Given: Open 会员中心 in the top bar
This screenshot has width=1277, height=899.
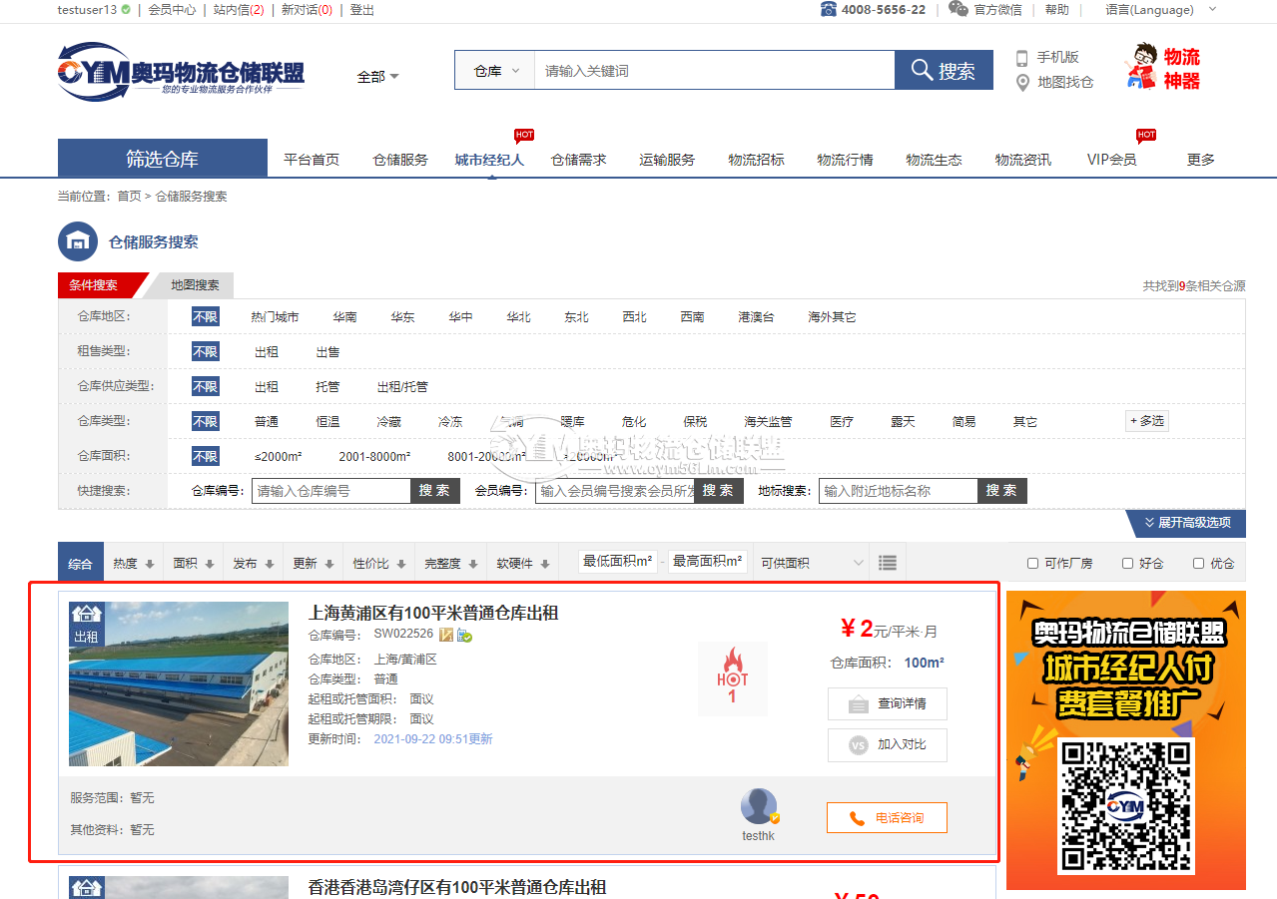Looking at the screenshot, I should (x=172, y=10).
